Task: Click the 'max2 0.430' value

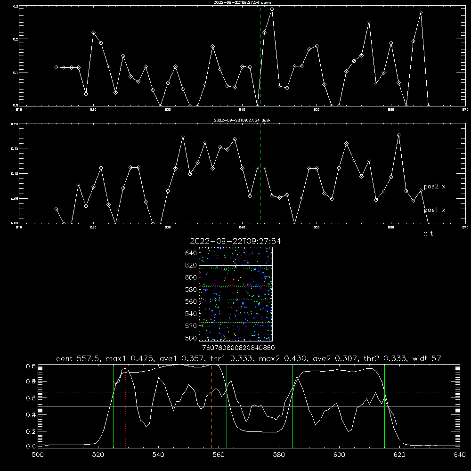Action: point(283,358)
